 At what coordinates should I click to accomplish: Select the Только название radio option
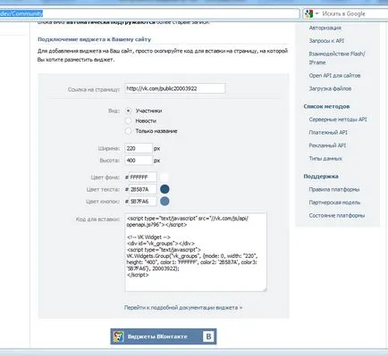pos(128,131)
